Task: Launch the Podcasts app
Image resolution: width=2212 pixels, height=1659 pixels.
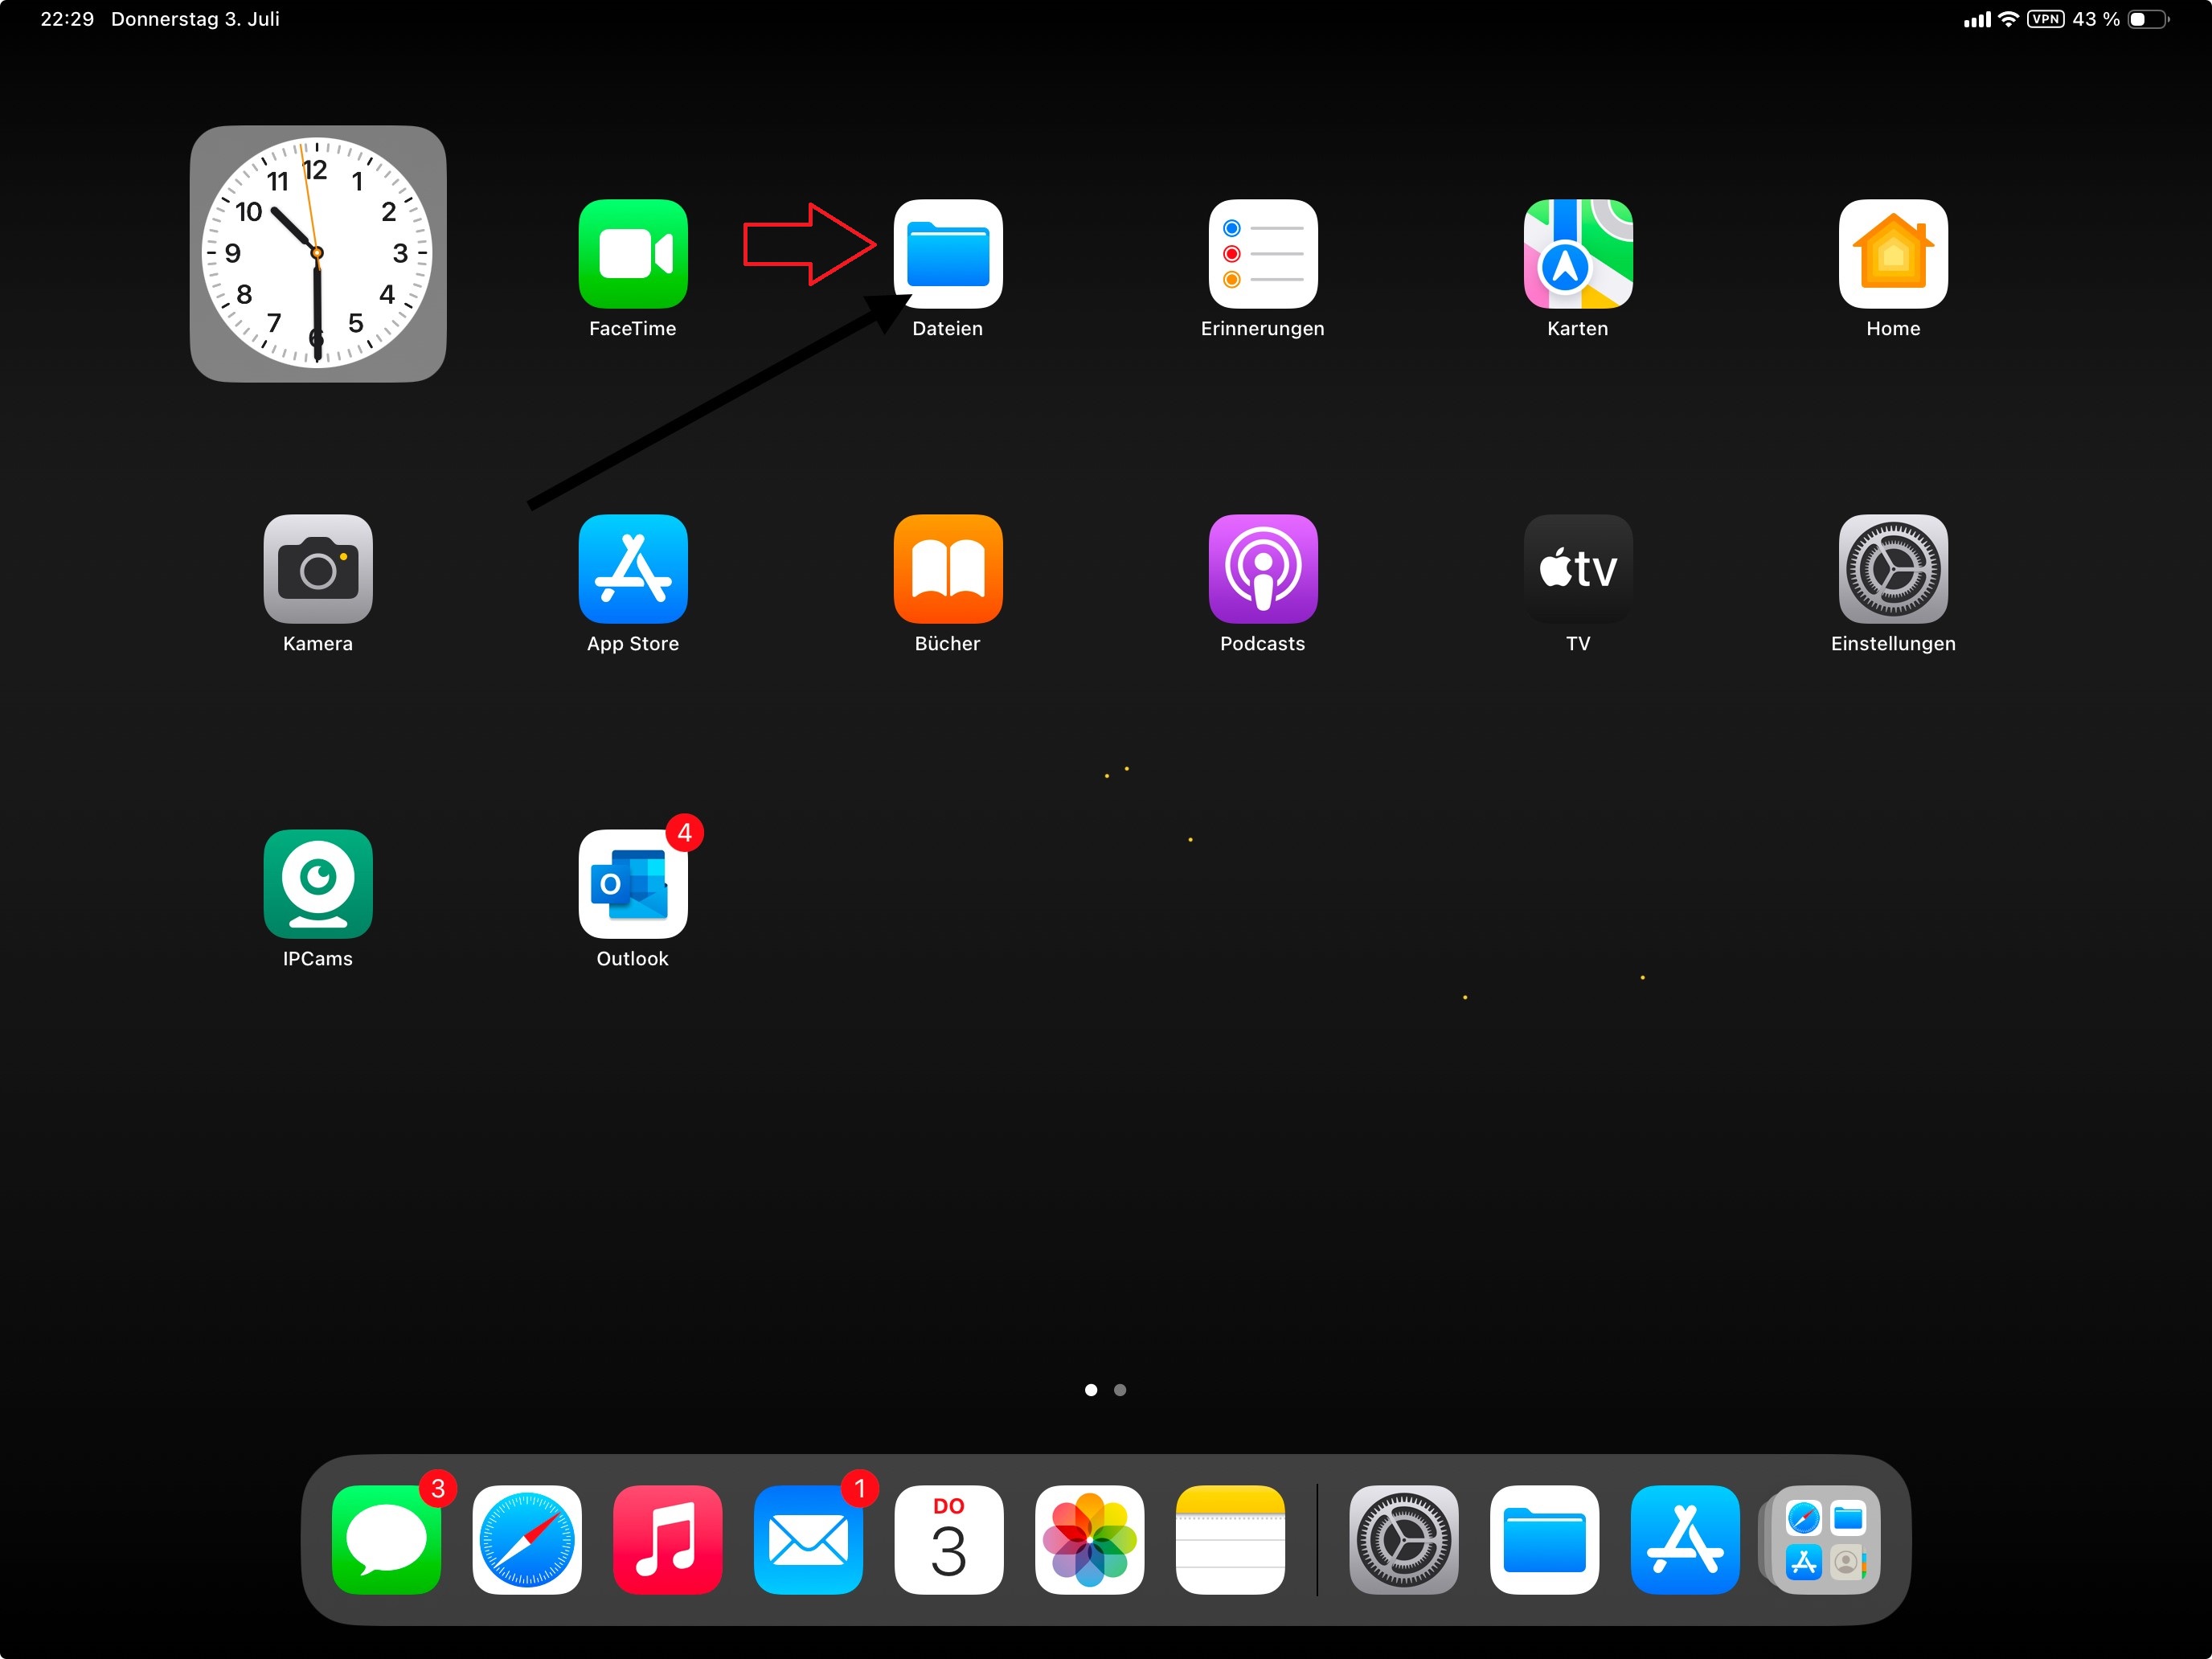Action: point(1262,569)
